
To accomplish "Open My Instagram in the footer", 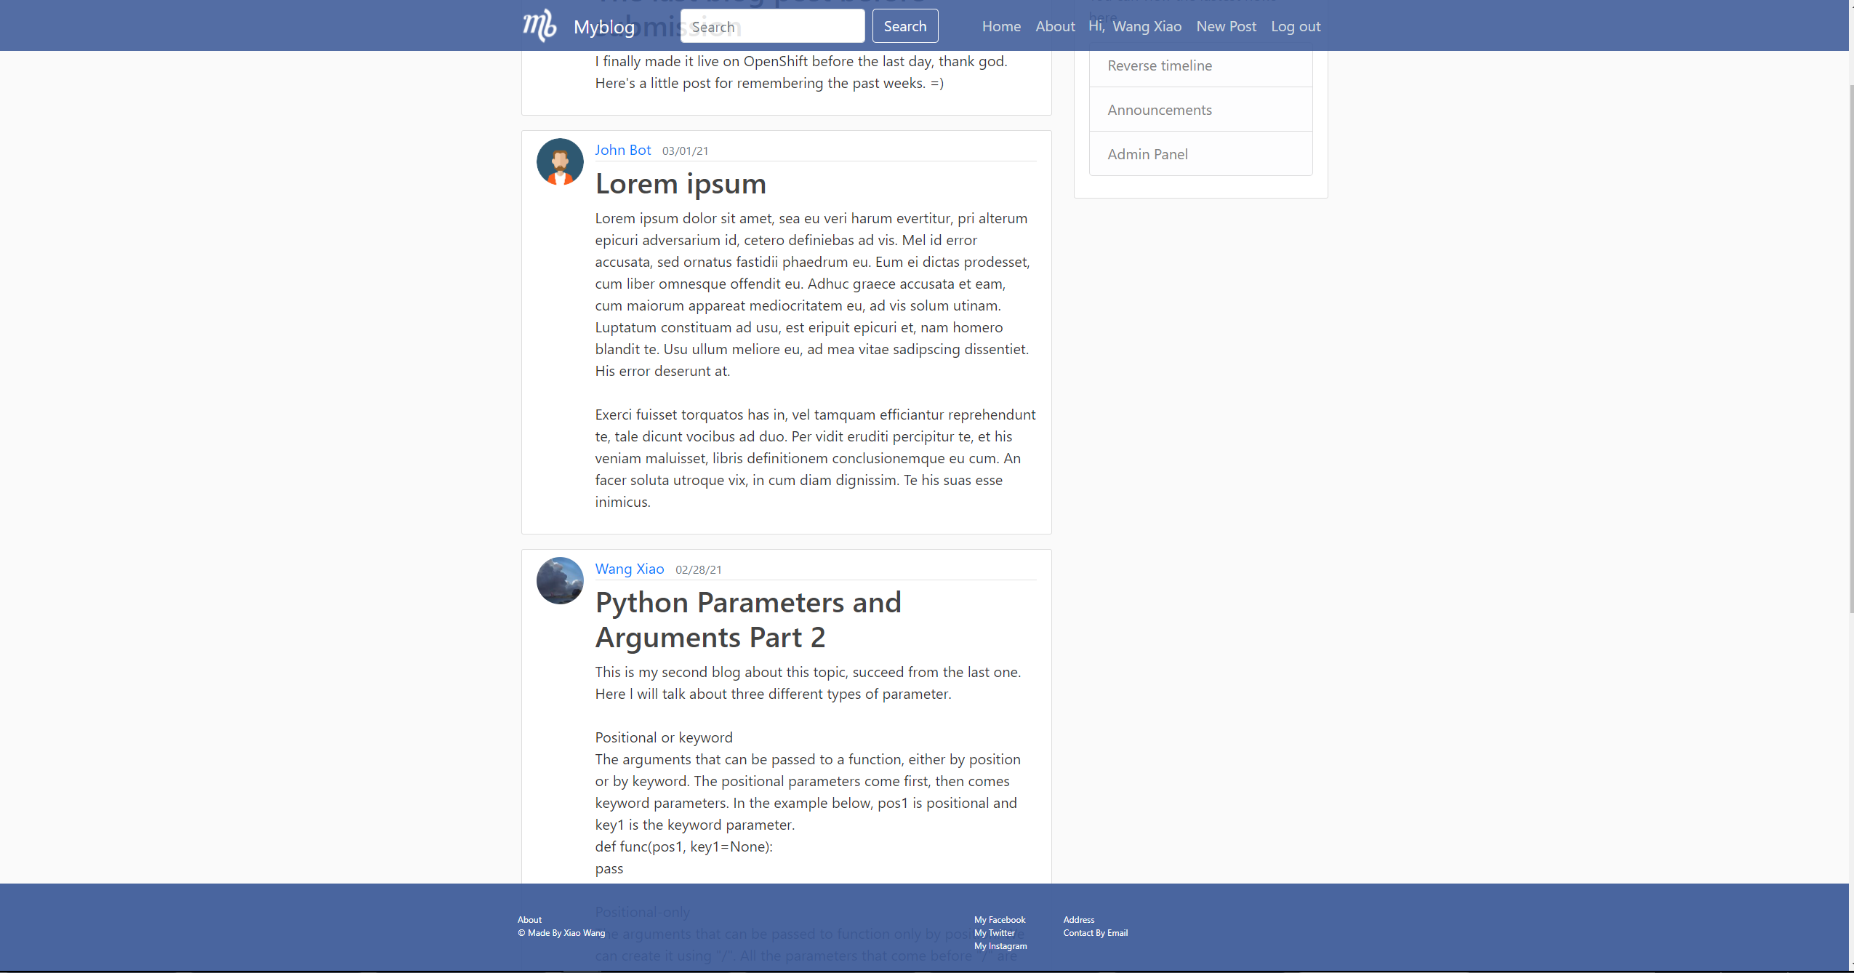I will click(x=1000, y=946).
